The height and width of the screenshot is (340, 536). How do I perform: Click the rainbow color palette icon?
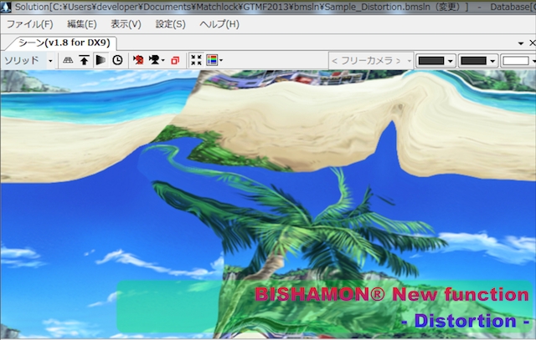pos(213,60)
